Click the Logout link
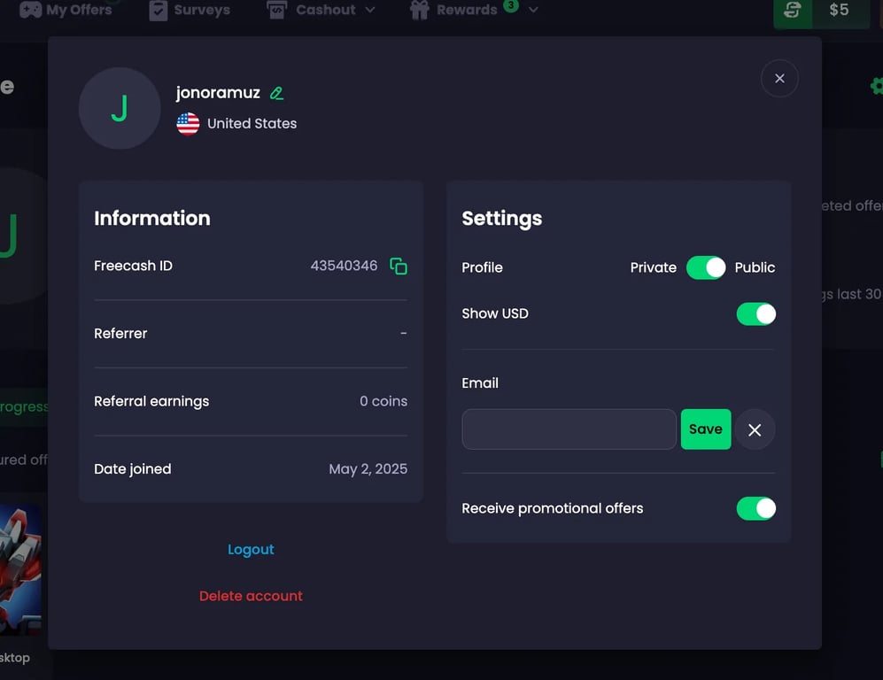Image resolution: width=883 pixels, height=680 pixels. pyautogui.click(x=251, y=550)
